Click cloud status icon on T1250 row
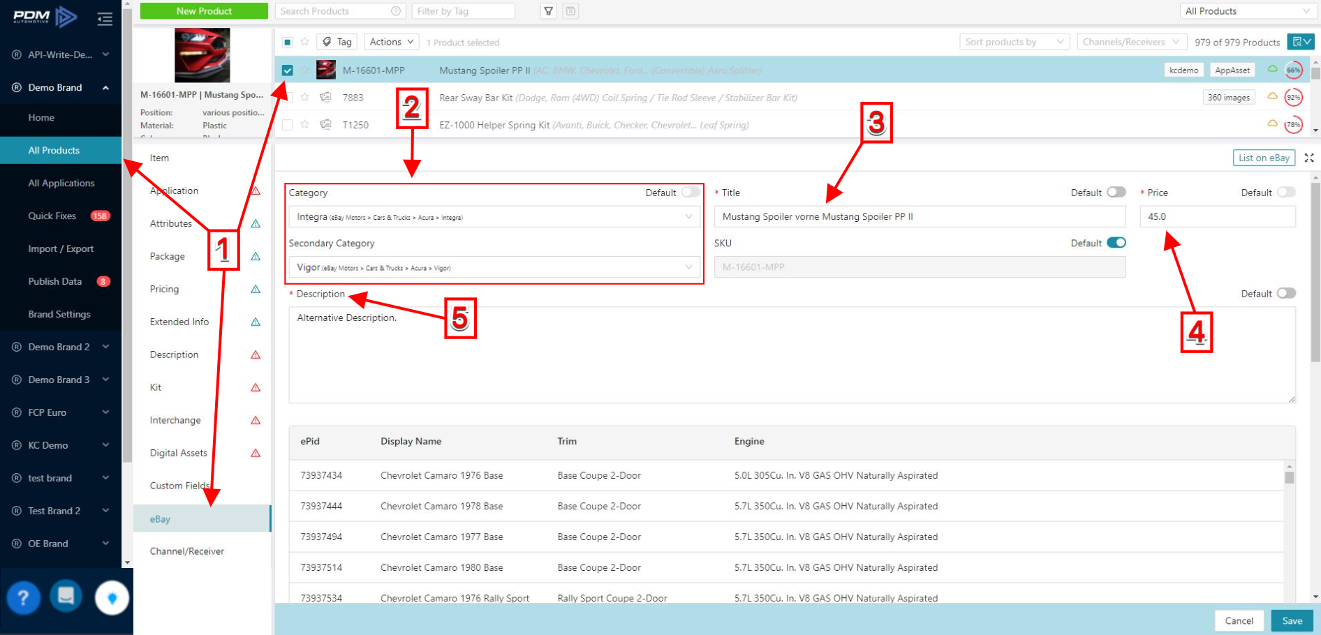This screenshot has height=635, width=1321. [x=1273, y=124]
